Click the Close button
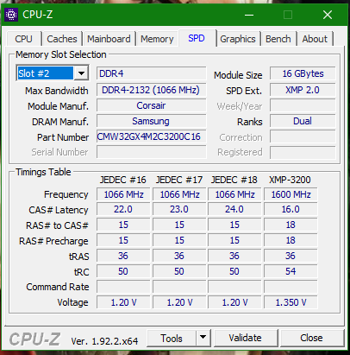The height and width of the screenshot is (355, 350). click(x=311, y=338)
